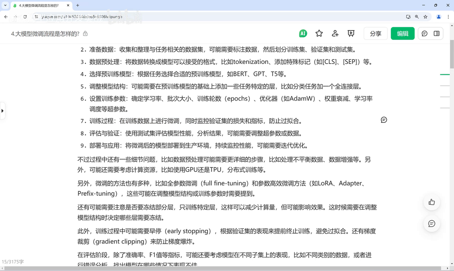Click list item 8 评估与验证
The image size is (454, 271).
192,134
